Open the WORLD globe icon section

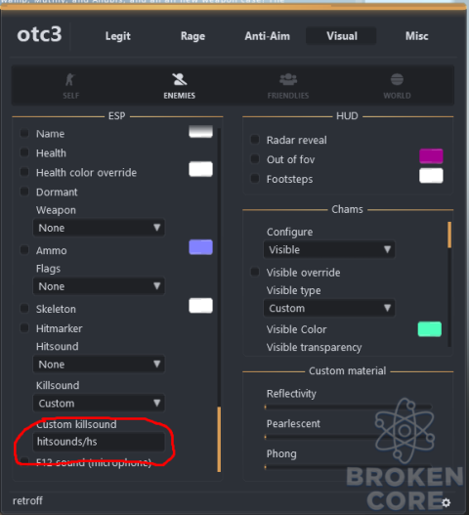pyautogui.click(x=397, y=79)
